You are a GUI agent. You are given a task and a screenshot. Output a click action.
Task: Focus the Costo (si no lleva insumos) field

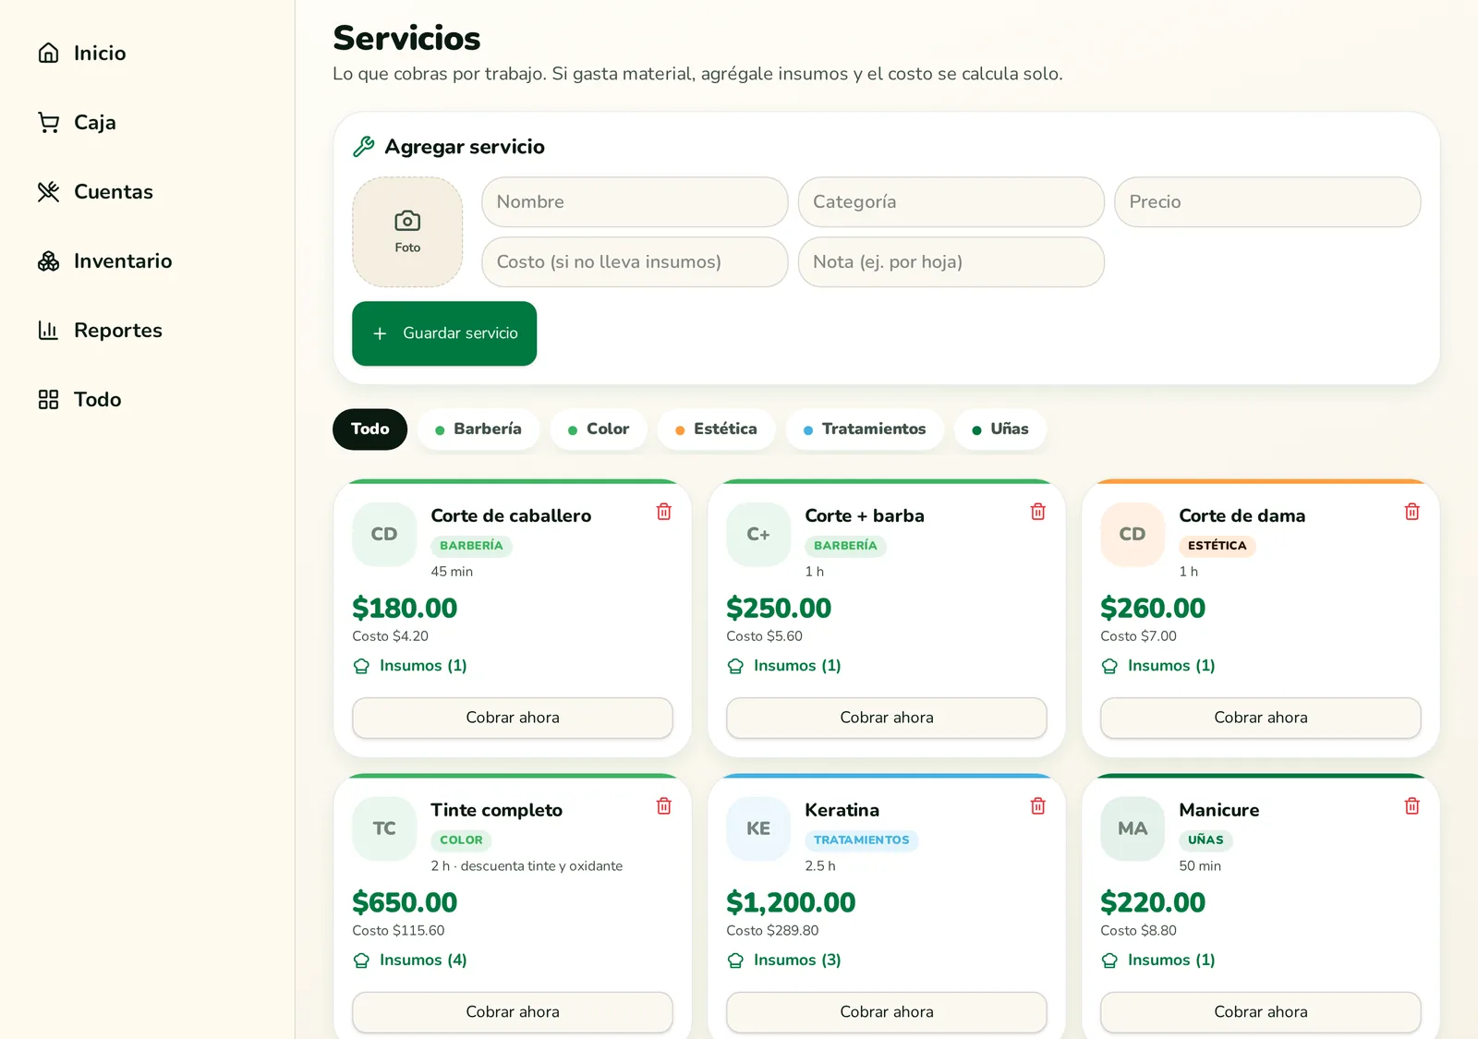(x=635, y=261)
